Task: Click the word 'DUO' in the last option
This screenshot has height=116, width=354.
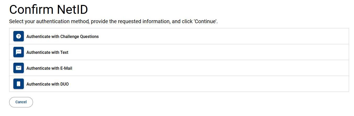Action: 64,84
